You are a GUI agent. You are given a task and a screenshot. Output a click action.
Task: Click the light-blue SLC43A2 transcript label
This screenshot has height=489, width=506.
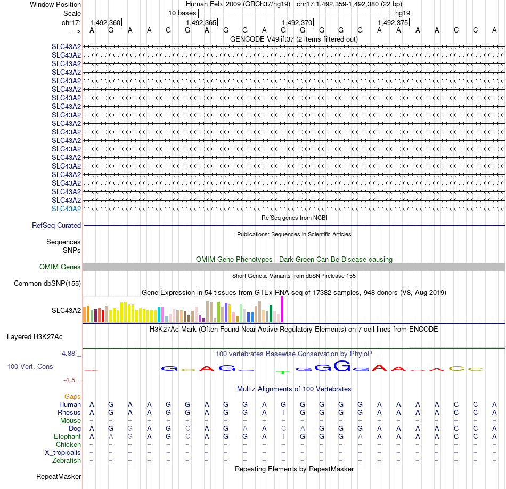(x=66, y=209)
